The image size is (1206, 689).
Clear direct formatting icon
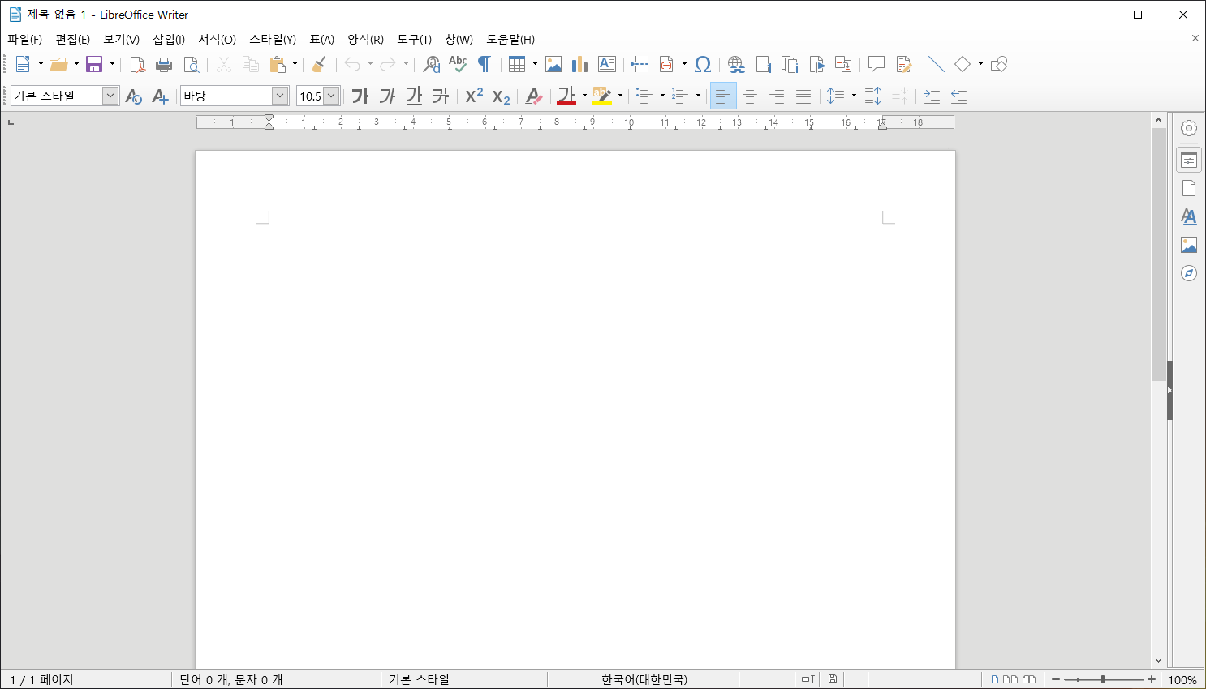533,96
